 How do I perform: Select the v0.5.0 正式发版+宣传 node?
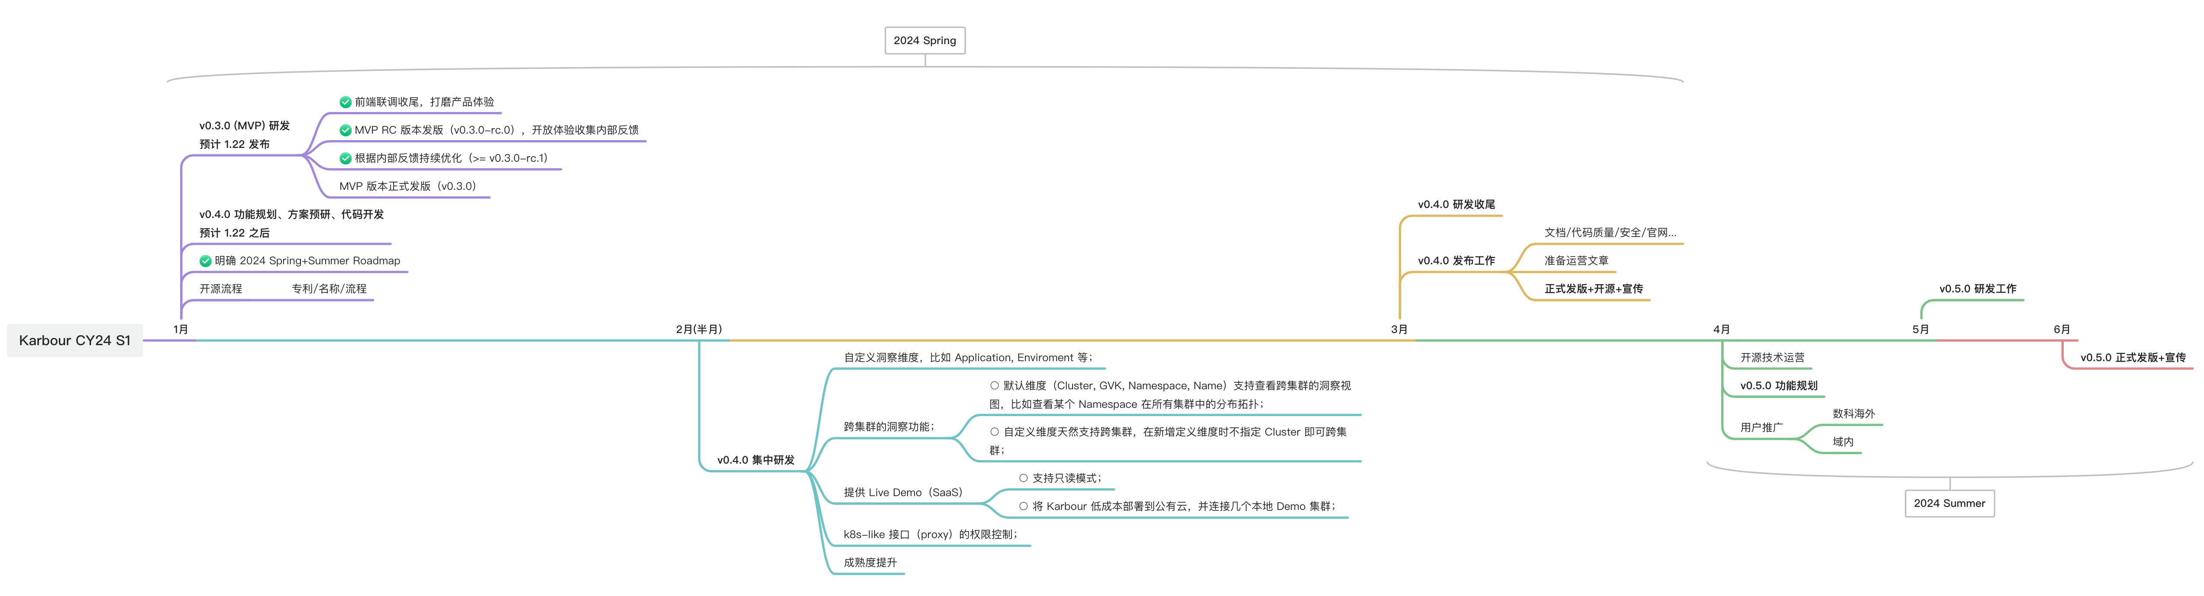[2132, 357]
